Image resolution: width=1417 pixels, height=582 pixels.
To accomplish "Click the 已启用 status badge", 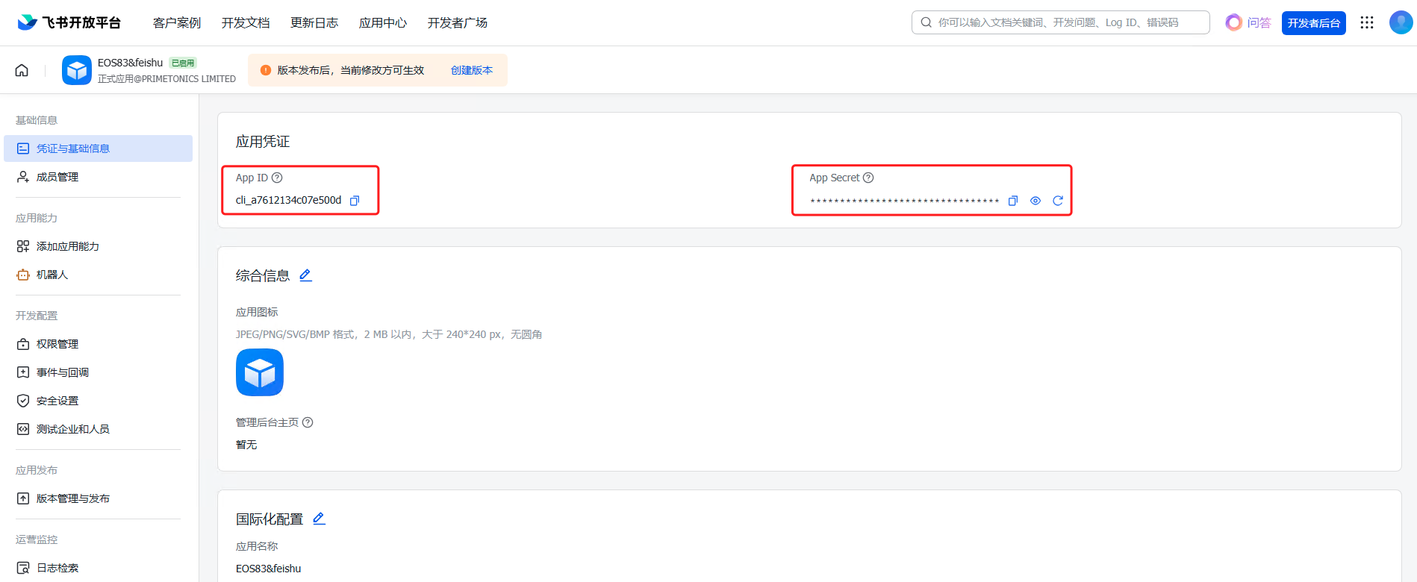I will pos(182,63).
